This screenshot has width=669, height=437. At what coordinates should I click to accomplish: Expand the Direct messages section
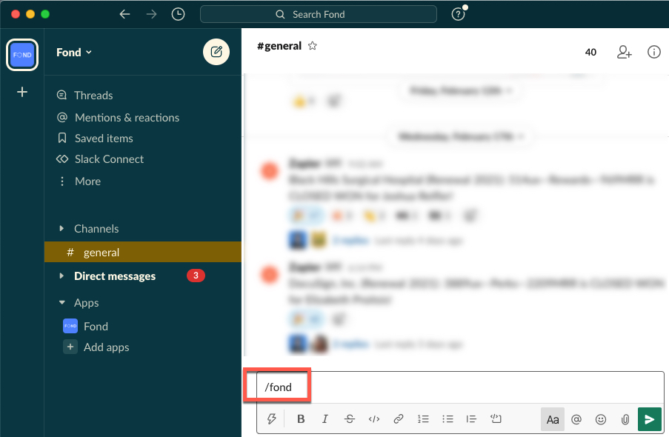tap(61, 276)
